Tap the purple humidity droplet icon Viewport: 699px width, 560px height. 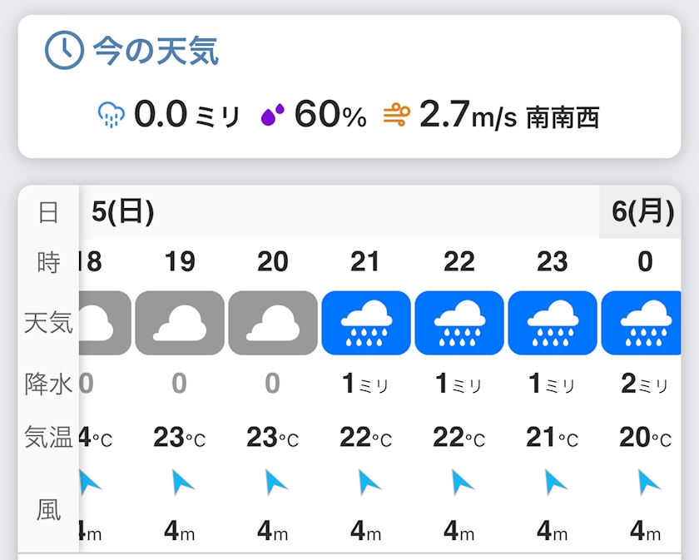[x=272, y=115]
